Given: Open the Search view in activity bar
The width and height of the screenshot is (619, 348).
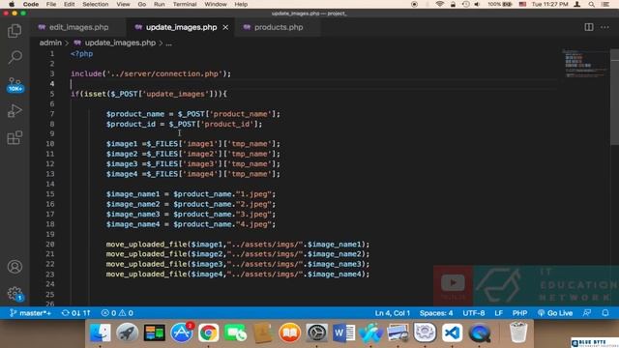Looking at the screenshot, I should (15, 57).
